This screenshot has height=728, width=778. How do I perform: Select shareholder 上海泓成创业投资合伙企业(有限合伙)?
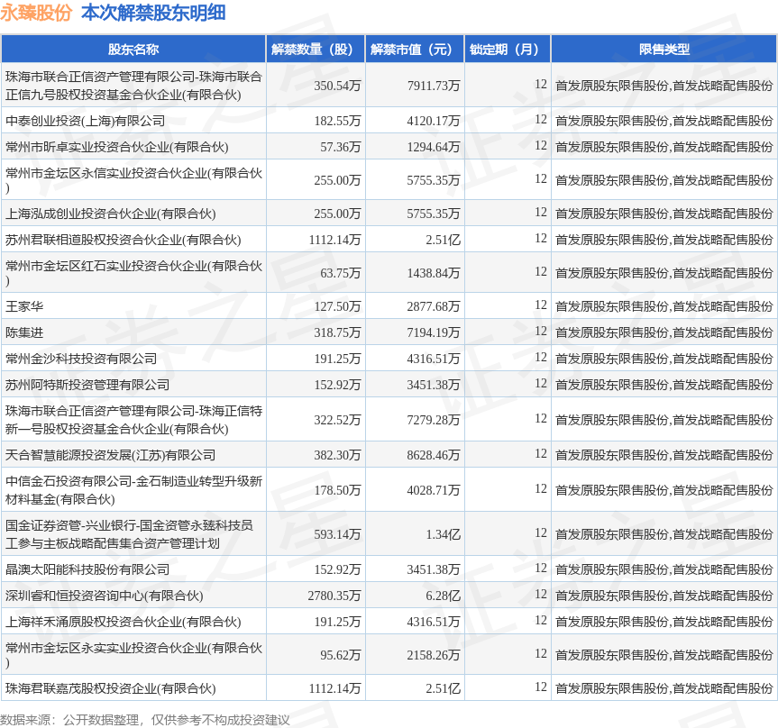click(110, 214)
